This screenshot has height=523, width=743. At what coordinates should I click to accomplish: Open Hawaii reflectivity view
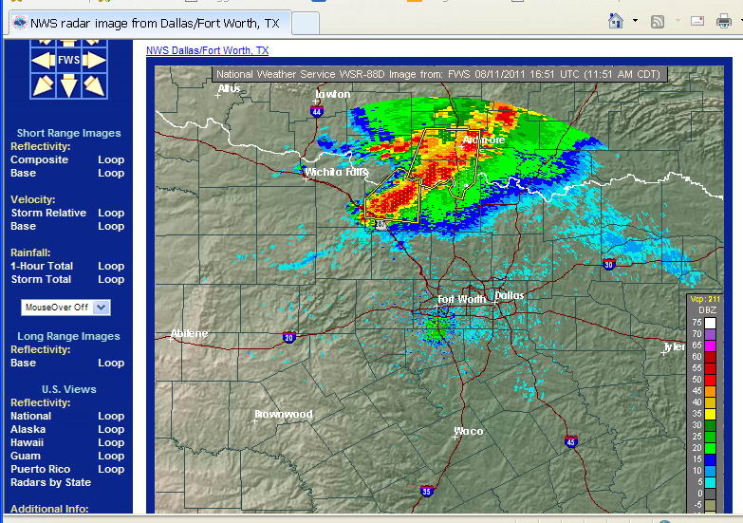coord(27,442)
